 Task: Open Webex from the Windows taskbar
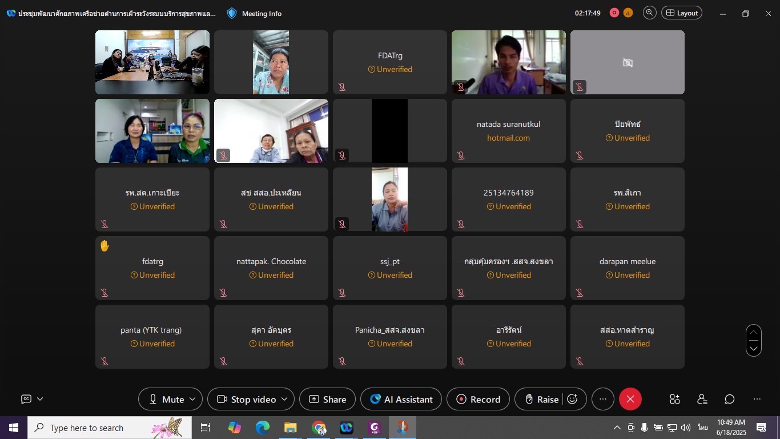[x=347, y=428]
